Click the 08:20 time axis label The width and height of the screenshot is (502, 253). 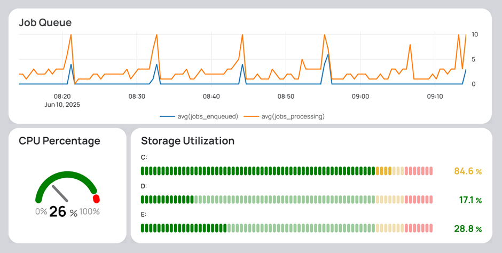point(62,96)
